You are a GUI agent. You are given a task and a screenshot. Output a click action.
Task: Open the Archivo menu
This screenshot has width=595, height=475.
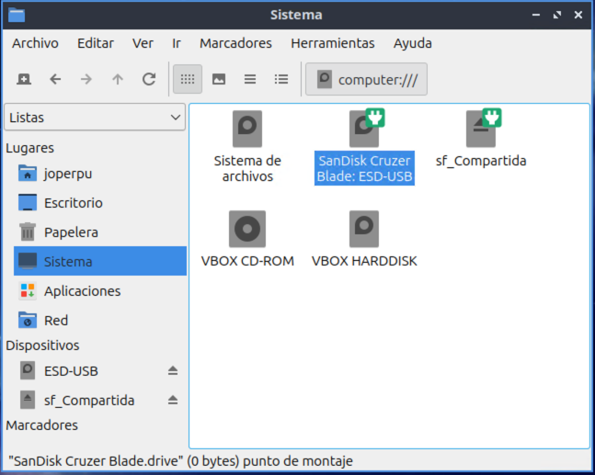click(35, 43)
